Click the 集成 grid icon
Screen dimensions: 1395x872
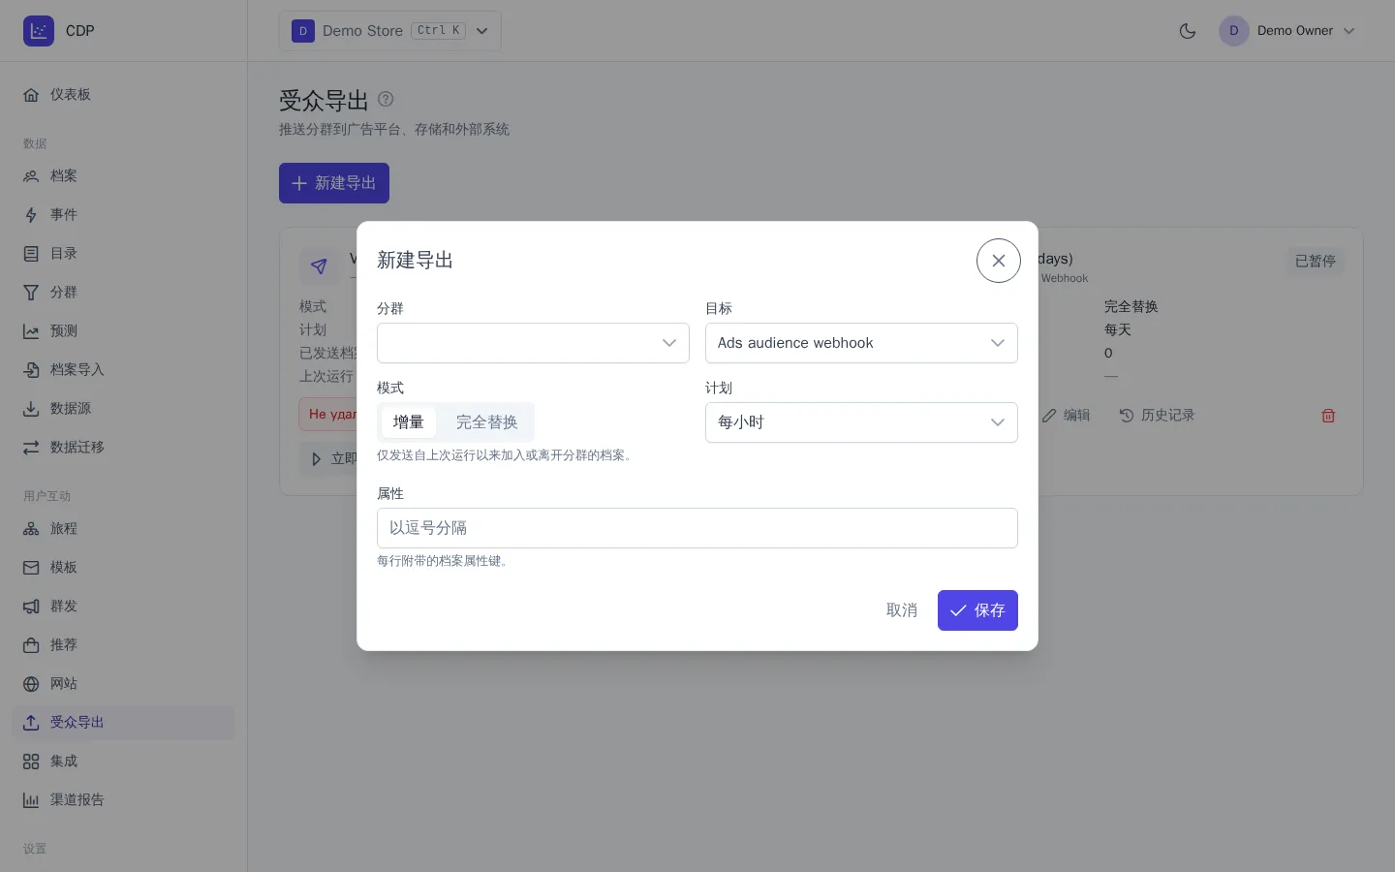tap(31, 762)
